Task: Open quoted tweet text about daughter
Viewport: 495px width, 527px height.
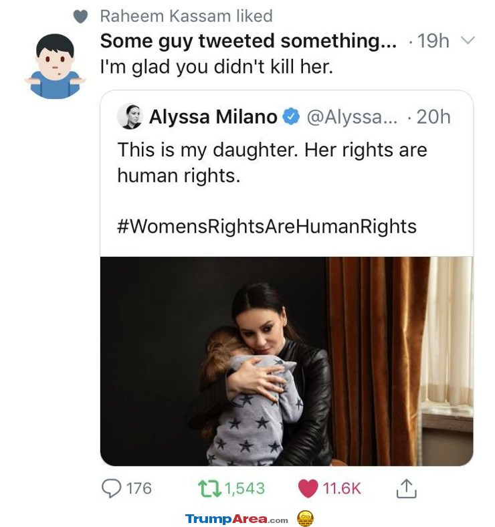Action: pos(272,163)
